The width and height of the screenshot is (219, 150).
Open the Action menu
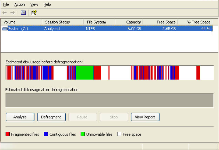[19, 4]
